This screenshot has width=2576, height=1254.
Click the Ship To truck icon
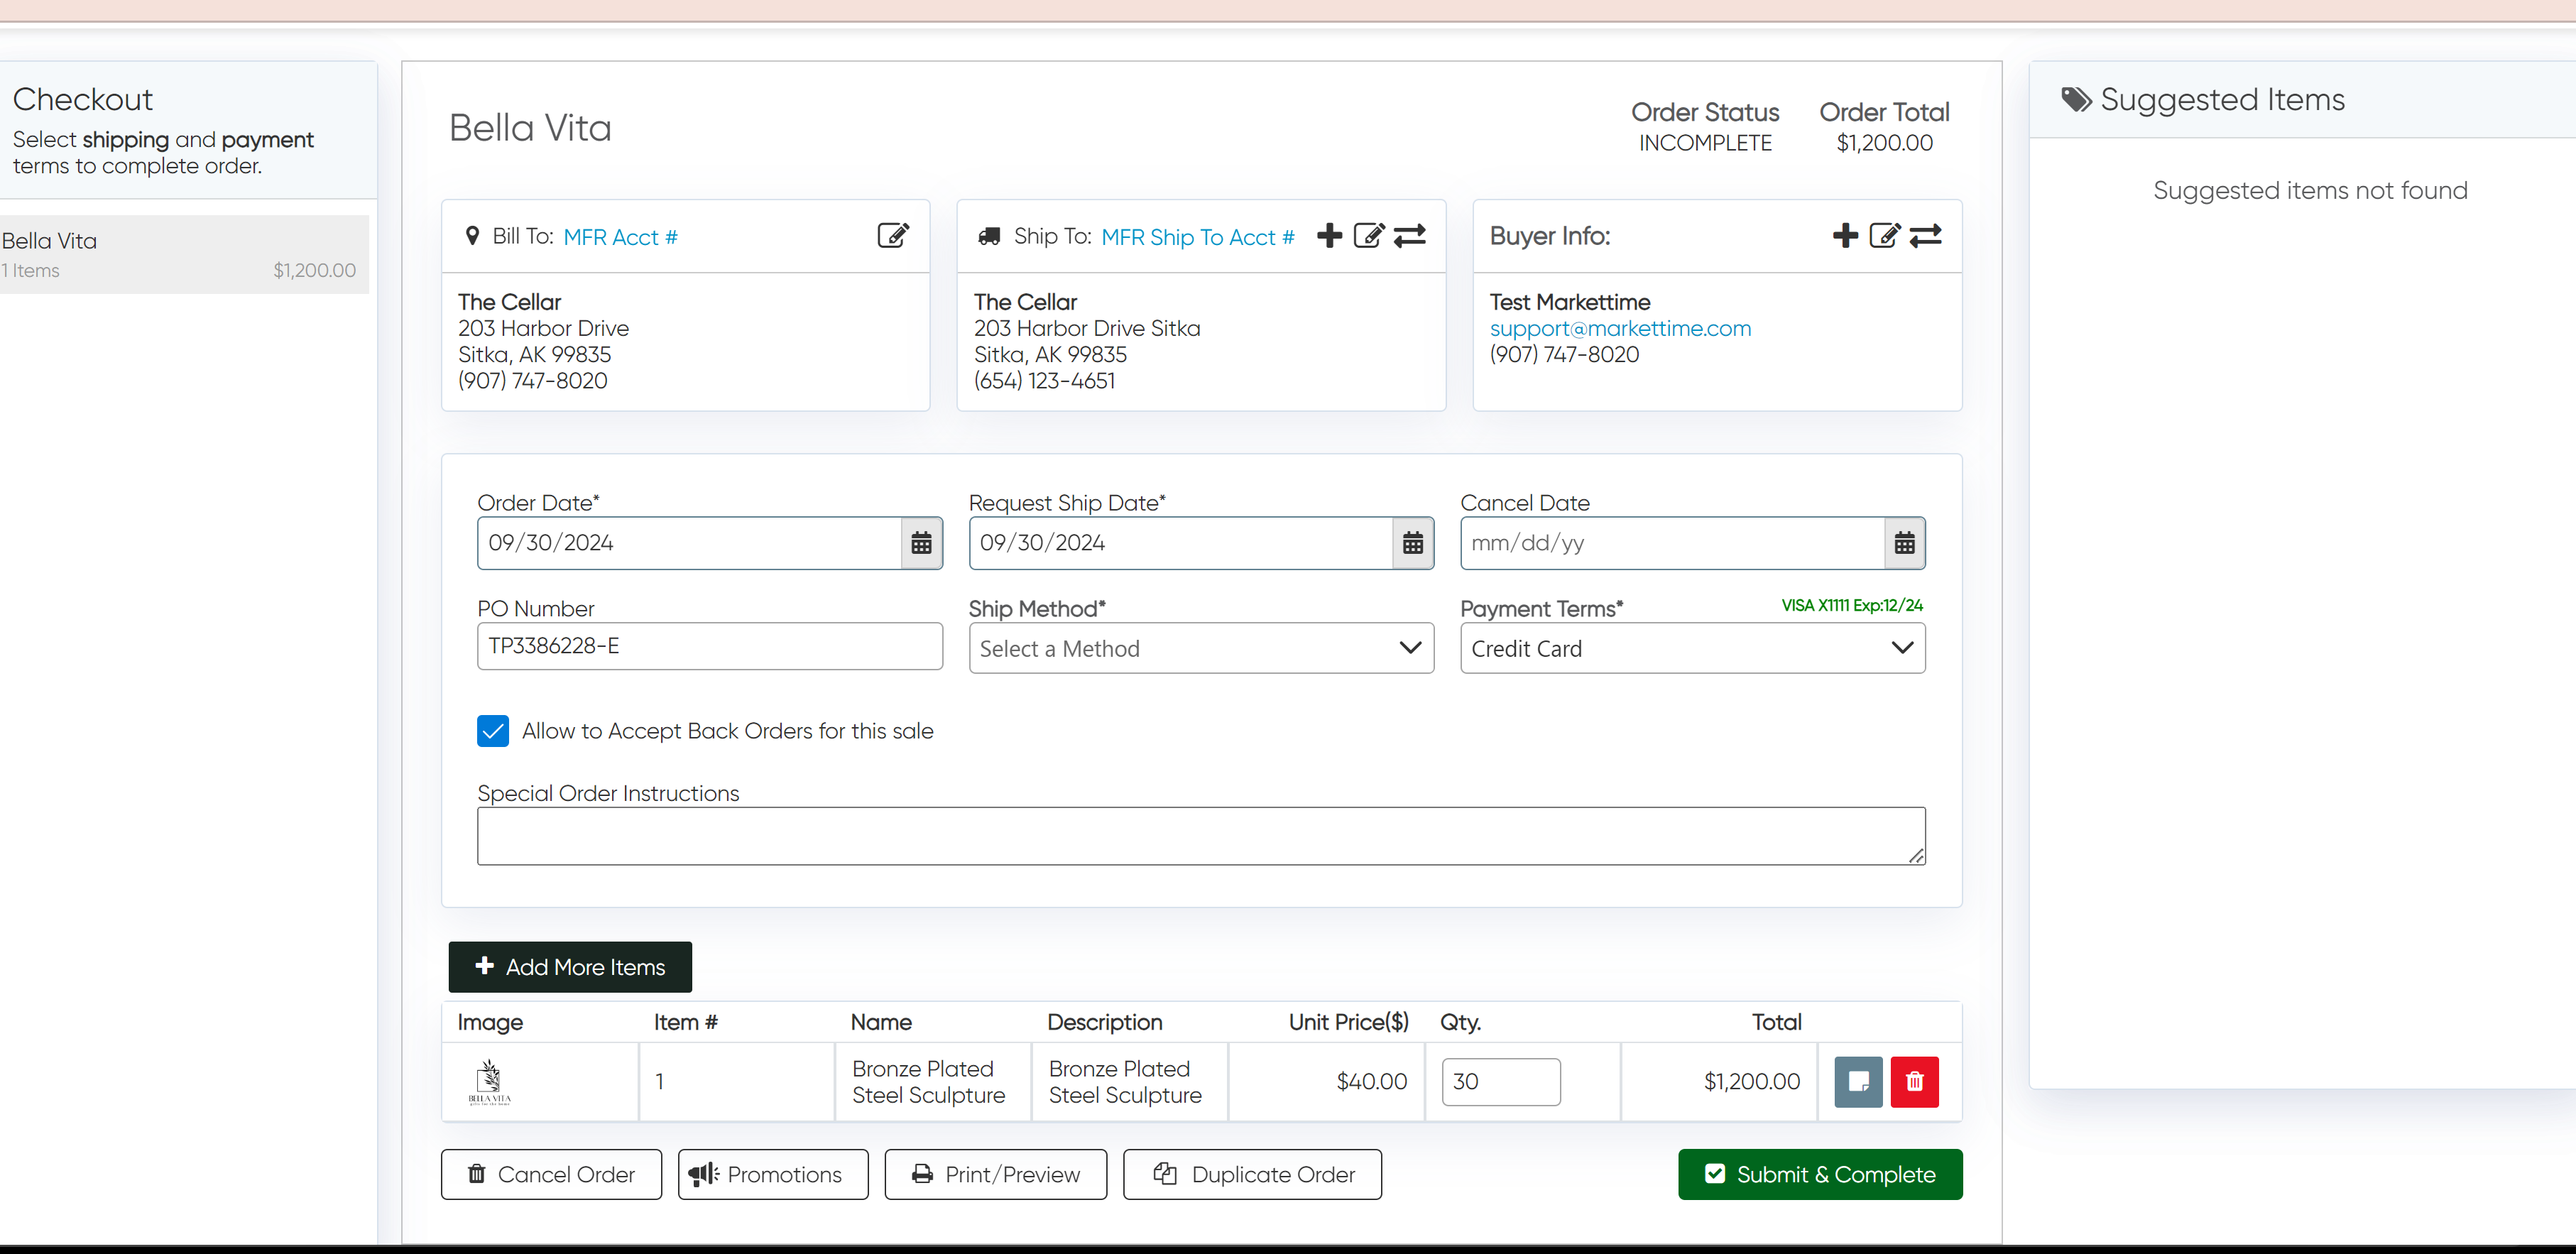pos(989,236)
